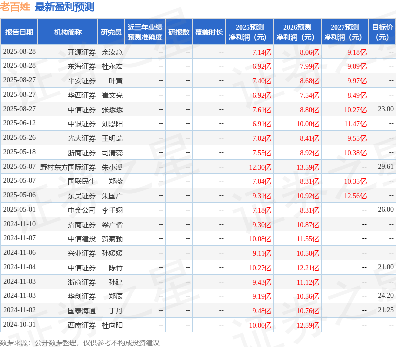Select the 12.59亿 2026 forecast

click(x=308, y=325)
